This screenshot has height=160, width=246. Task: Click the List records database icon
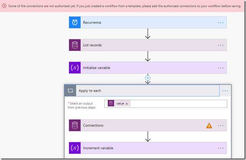pyautogui.click(x=75, y=45)
